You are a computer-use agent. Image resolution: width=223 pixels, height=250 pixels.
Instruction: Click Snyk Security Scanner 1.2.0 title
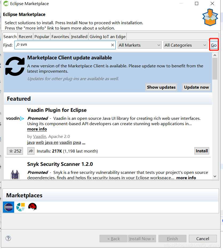point(60,164)
